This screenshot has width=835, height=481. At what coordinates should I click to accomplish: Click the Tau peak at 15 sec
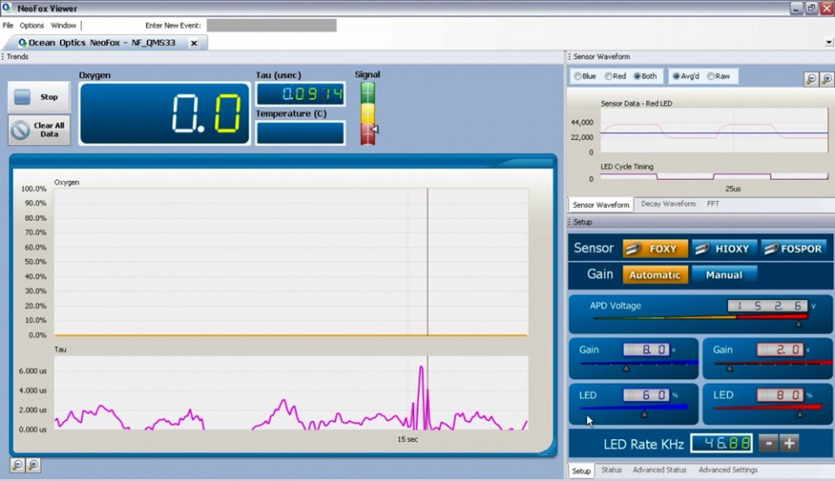click(x=421, y=366)
